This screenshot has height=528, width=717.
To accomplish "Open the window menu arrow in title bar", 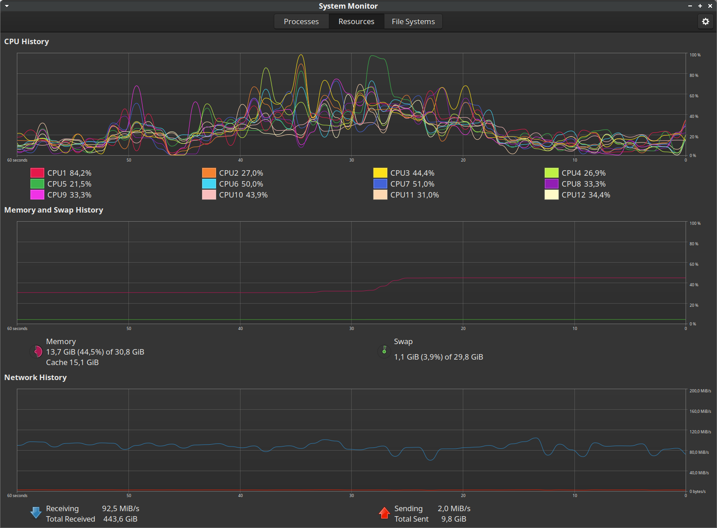I will [7, 6].
